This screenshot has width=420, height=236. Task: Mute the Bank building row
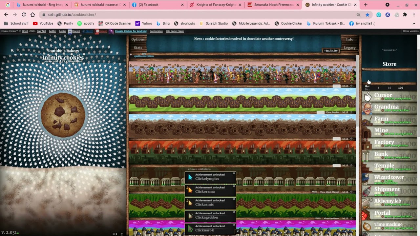pos(314,192)
